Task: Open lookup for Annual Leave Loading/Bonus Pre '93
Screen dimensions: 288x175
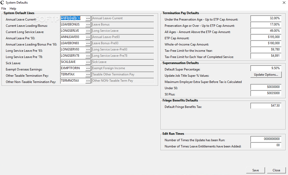Action: tap(88, 43)
